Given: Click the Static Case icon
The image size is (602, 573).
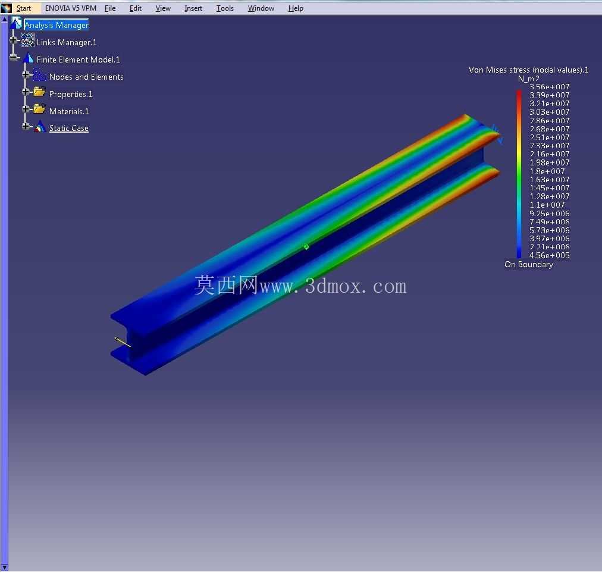Looking at the screenshot, I should pyautogui.click(x=40, y=127).
